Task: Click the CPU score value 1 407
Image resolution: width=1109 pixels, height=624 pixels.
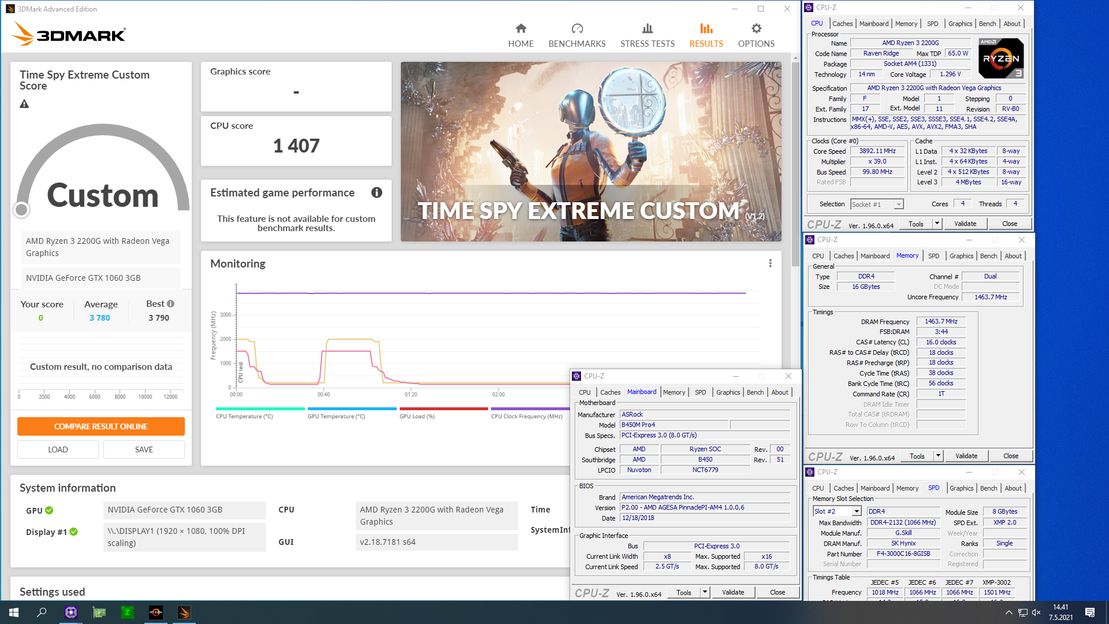Action: point(296,146)
